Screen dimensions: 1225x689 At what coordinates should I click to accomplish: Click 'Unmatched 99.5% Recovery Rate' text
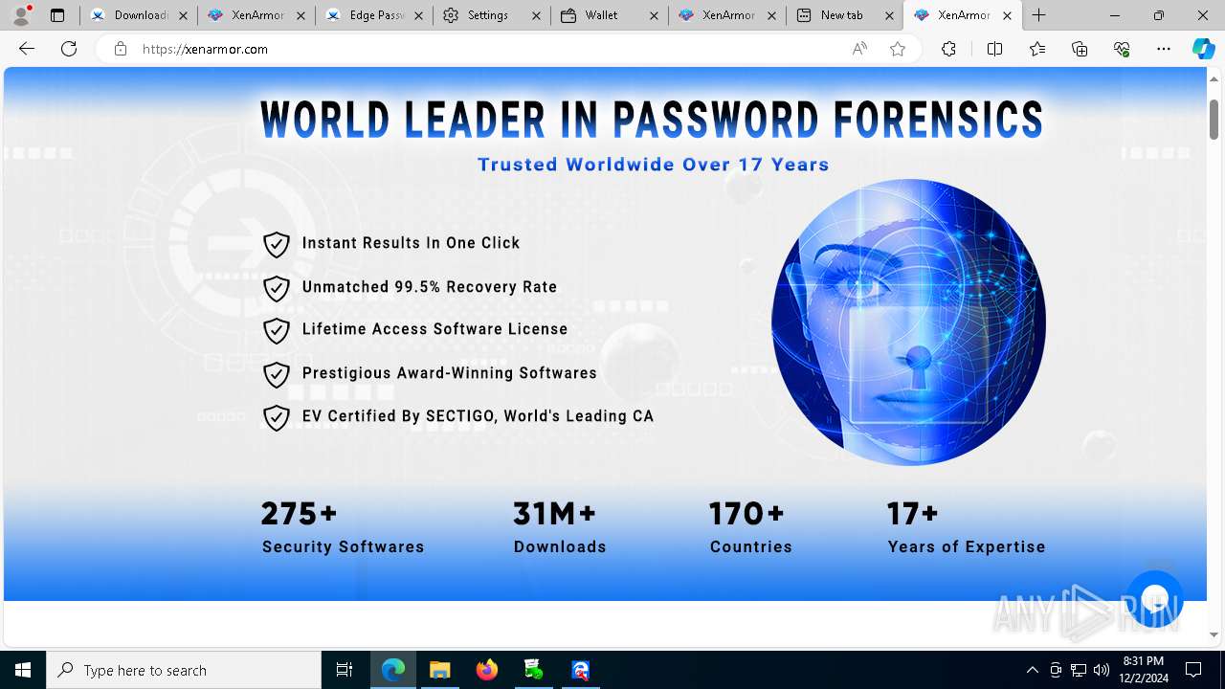point(430,287)
